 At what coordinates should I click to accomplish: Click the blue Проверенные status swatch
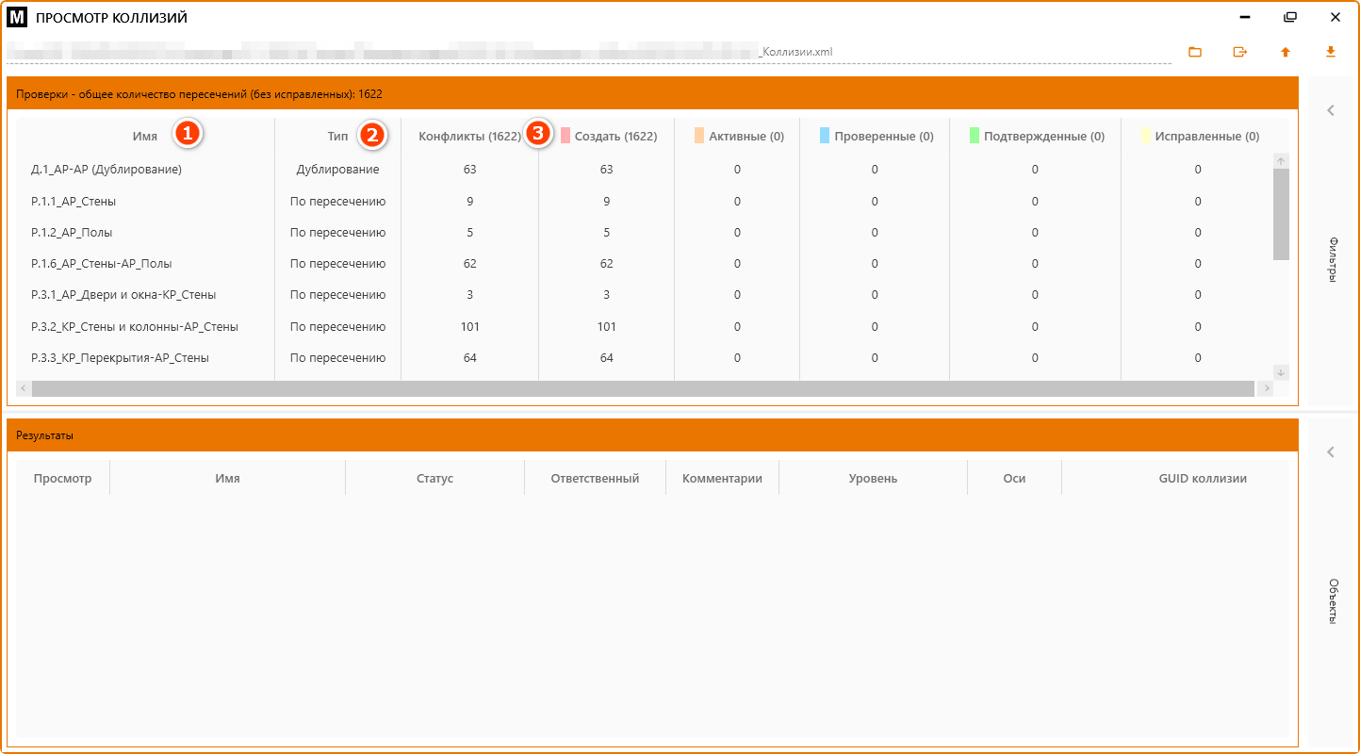point(825,136)
